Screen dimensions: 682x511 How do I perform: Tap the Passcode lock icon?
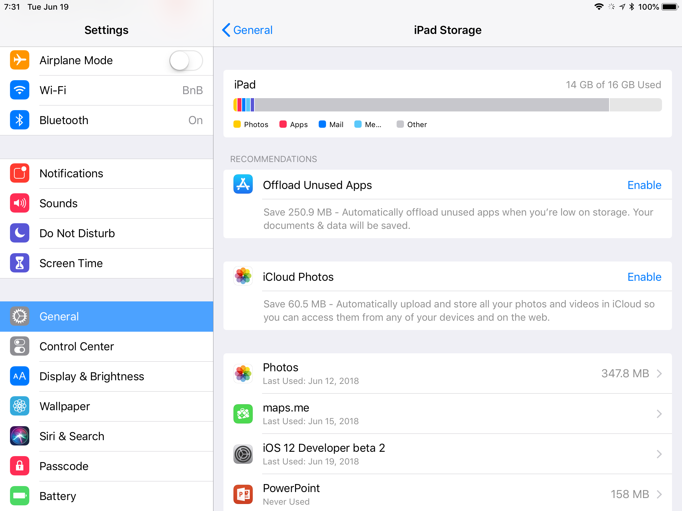click(20, 466)
